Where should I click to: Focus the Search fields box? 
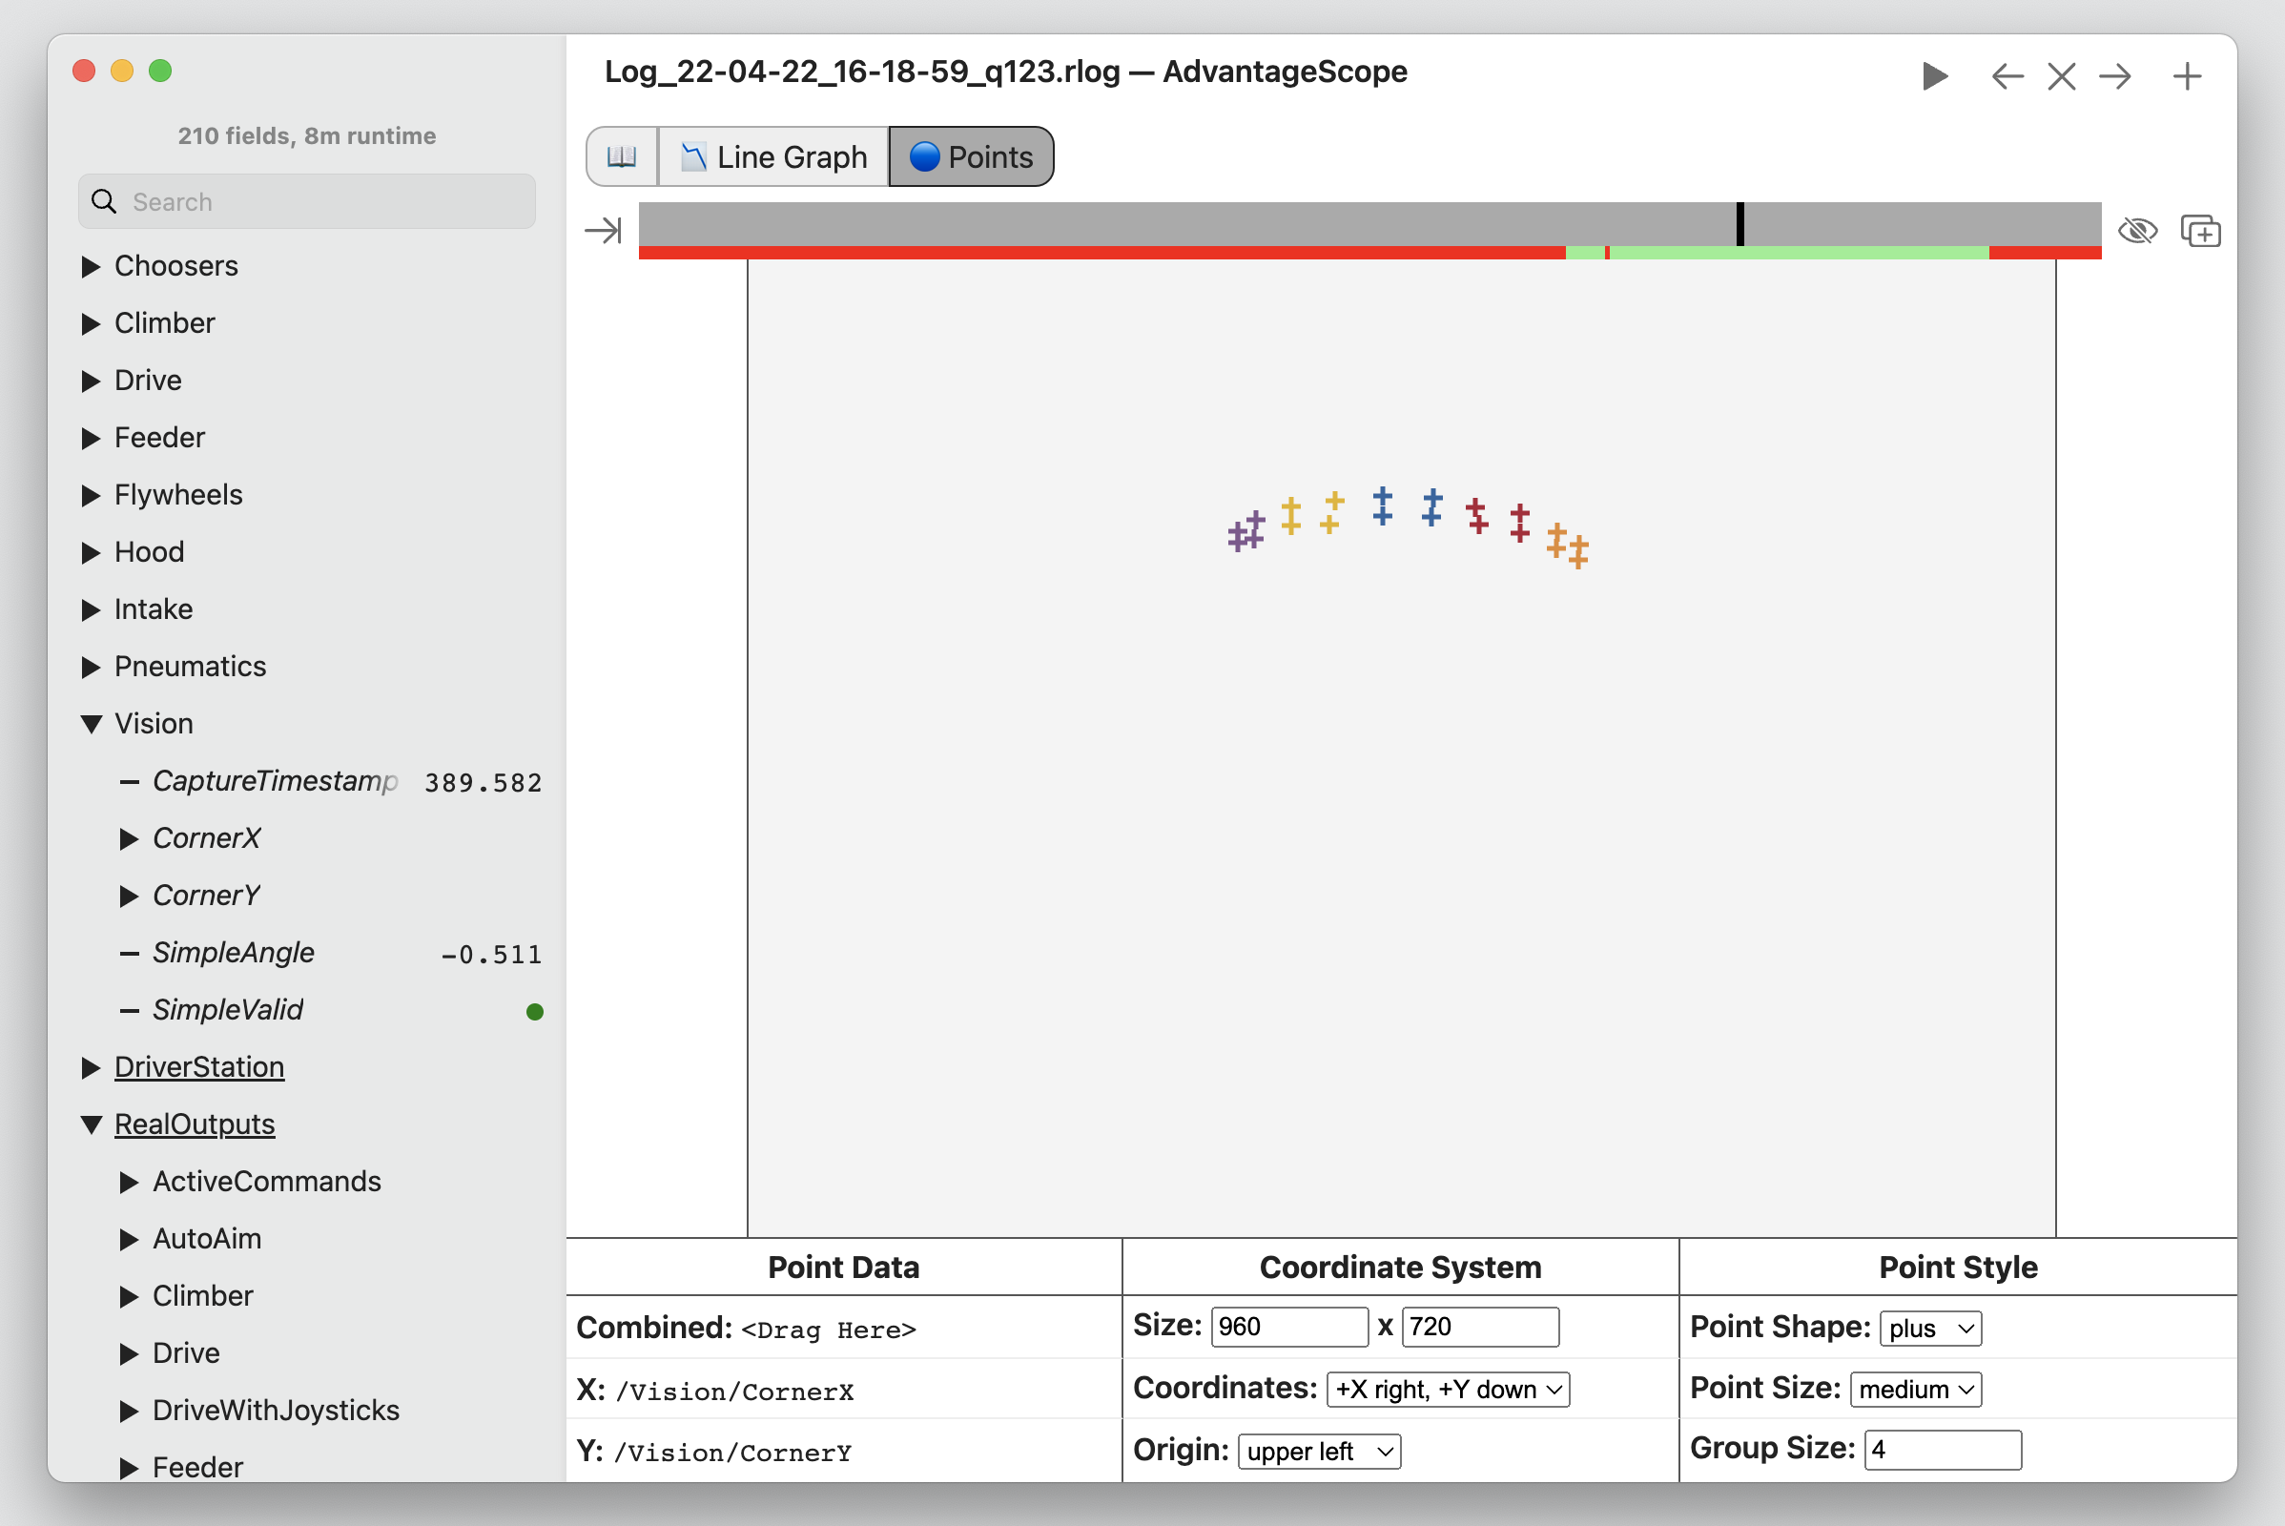(306, 201)
